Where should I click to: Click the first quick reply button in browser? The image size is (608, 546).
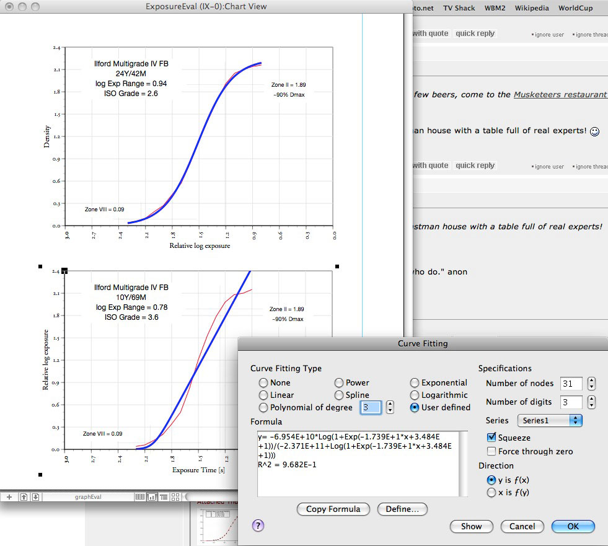click(x=475, y=33)
